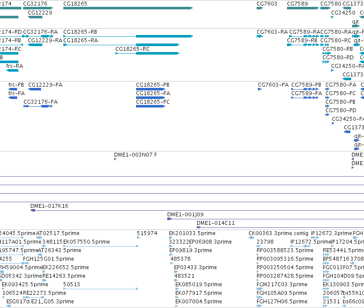Click EST EP03433.3prime
The width and height of the screenshot is (364, 308).
pos(175,272)
